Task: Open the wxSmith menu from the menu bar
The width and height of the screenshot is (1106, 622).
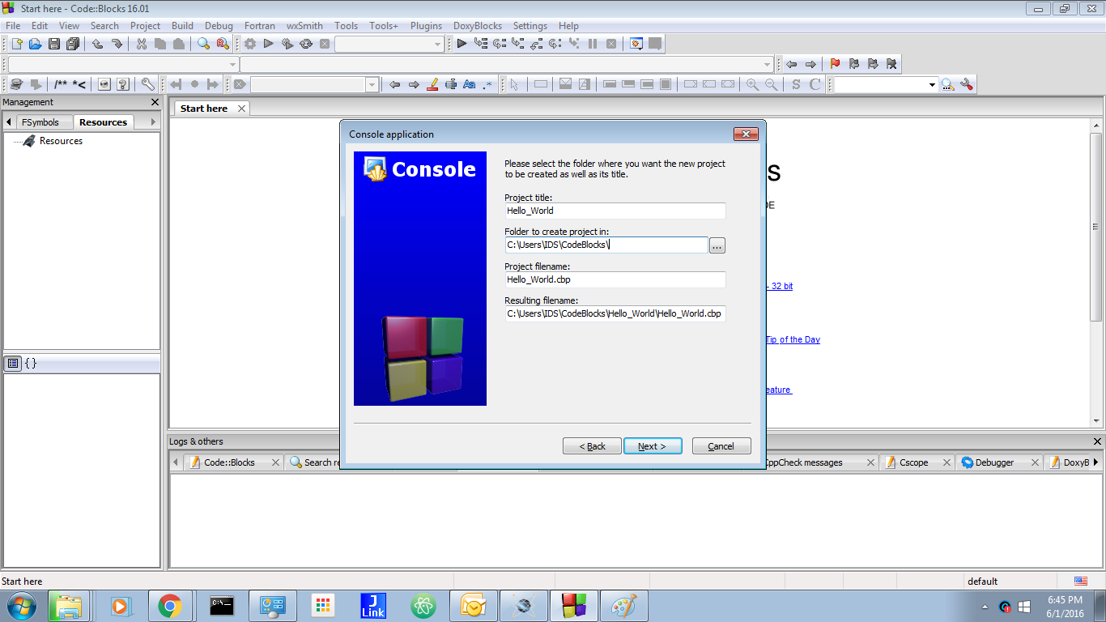Action: [304, 25]
